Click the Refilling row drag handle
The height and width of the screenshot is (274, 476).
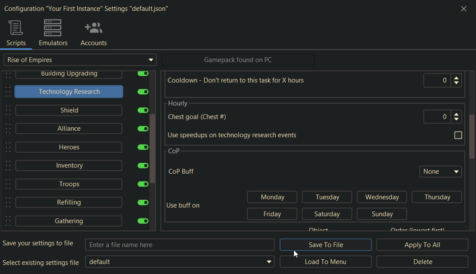(x=8, y=202)
